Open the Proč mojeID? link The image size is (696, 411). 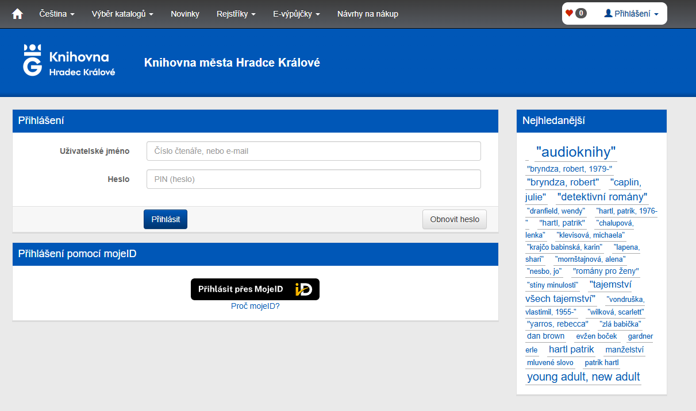point(255,306)
